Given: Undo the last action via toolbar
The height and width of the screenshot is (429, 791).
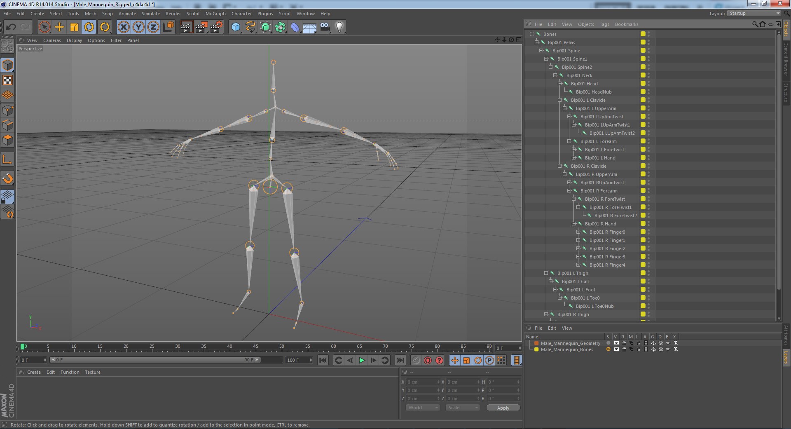Looking at the screenshot, I should pyautogui.click(x=11, y=27).
